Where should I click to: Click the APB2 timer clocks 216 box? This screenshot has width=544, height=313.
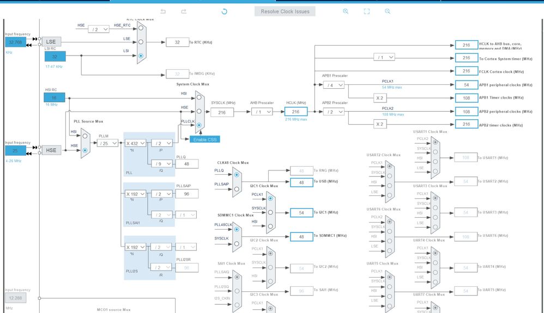point(467,124)
